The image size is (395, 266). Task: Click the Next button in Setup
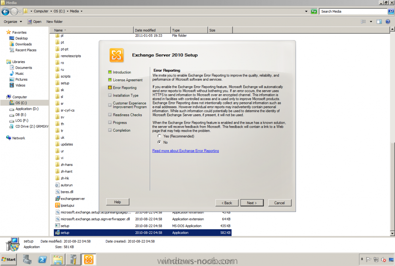[x=252, y=203]
